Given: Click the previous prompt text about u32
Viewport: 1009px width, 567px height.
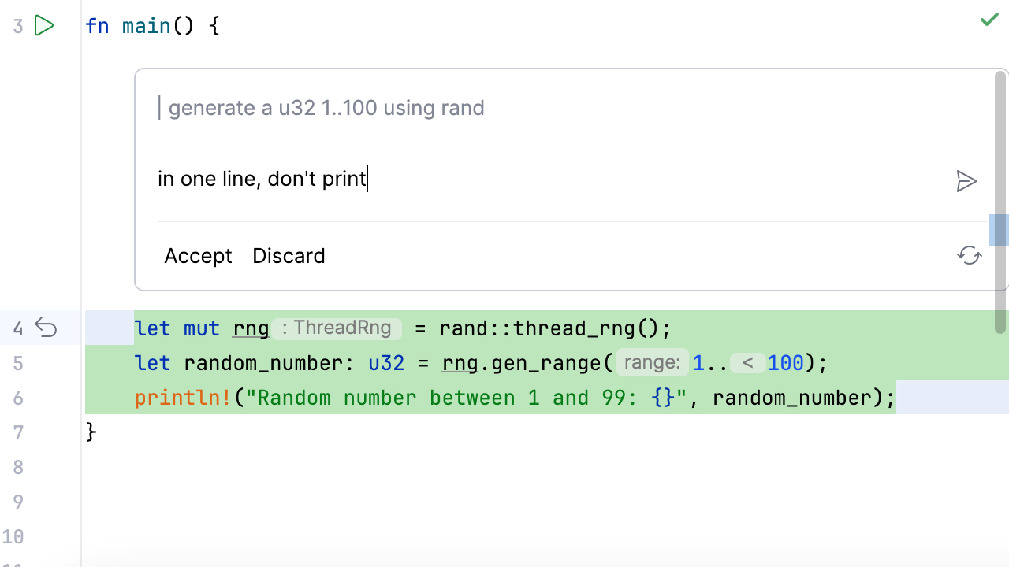Looking at the screenshot, I should coord(326,108).
